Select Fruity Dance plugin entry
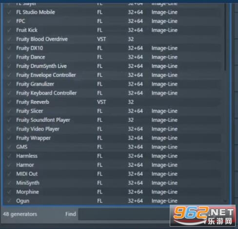Image resolution: width=238 pixels, height=229 pixels. click(x=113, y=57)
